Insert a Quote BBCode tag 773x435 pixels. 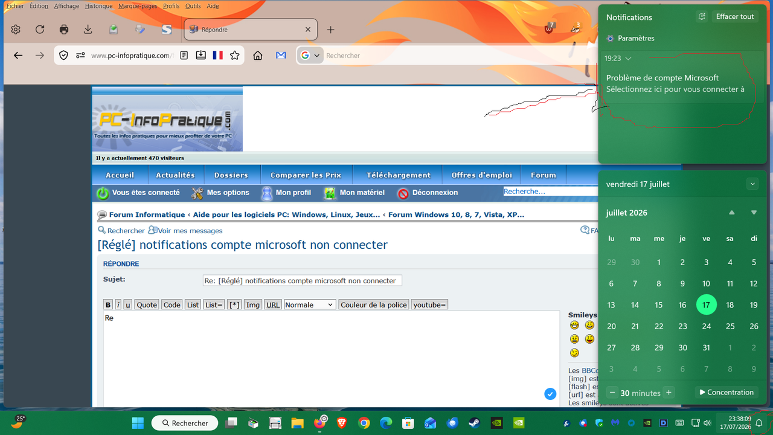pyautogui.click(x=147, y=304)
